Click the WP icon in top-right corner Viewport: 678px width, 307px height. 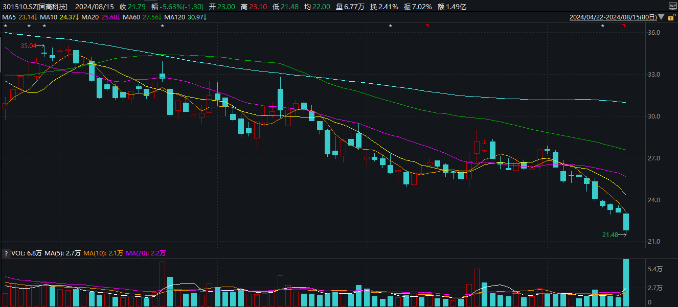(672, 6)
